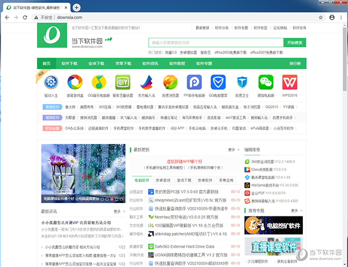
Task: Reload the page with refresh icon
Action: pos(25,17)
